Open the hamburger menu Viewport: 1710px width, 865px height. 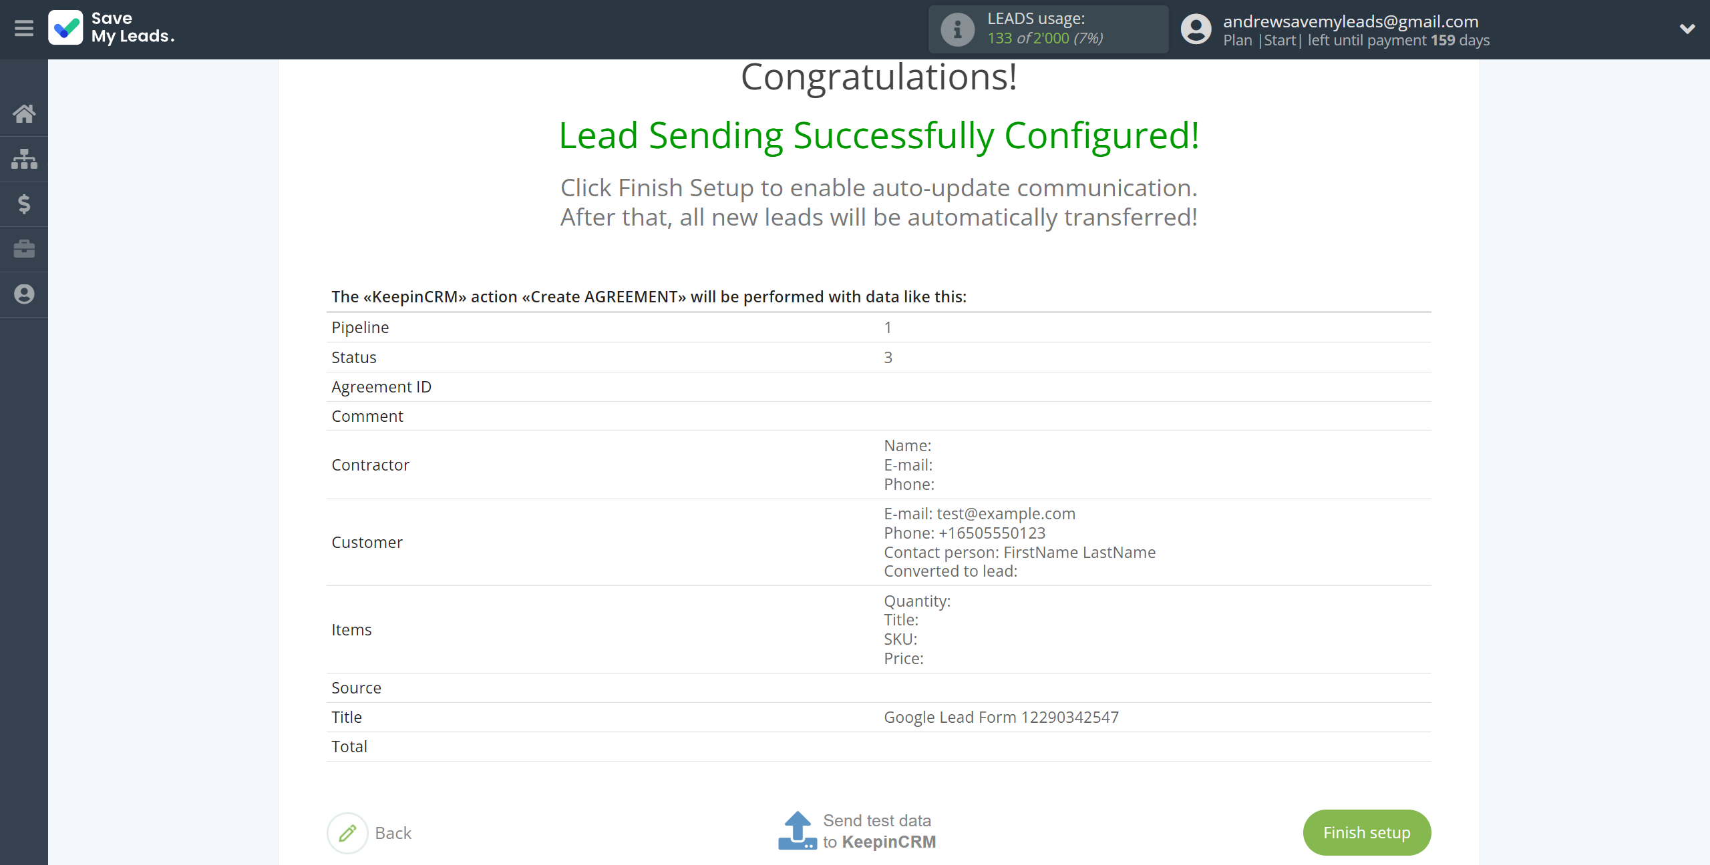tap(24, 29)
